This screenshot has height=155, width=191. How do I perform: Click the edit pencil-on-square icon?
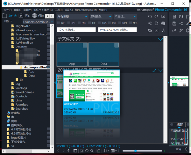[x=156, y=30]
